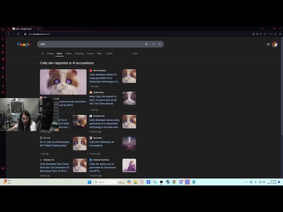Click the large cat thumbnail image

[x=63, y=82]
